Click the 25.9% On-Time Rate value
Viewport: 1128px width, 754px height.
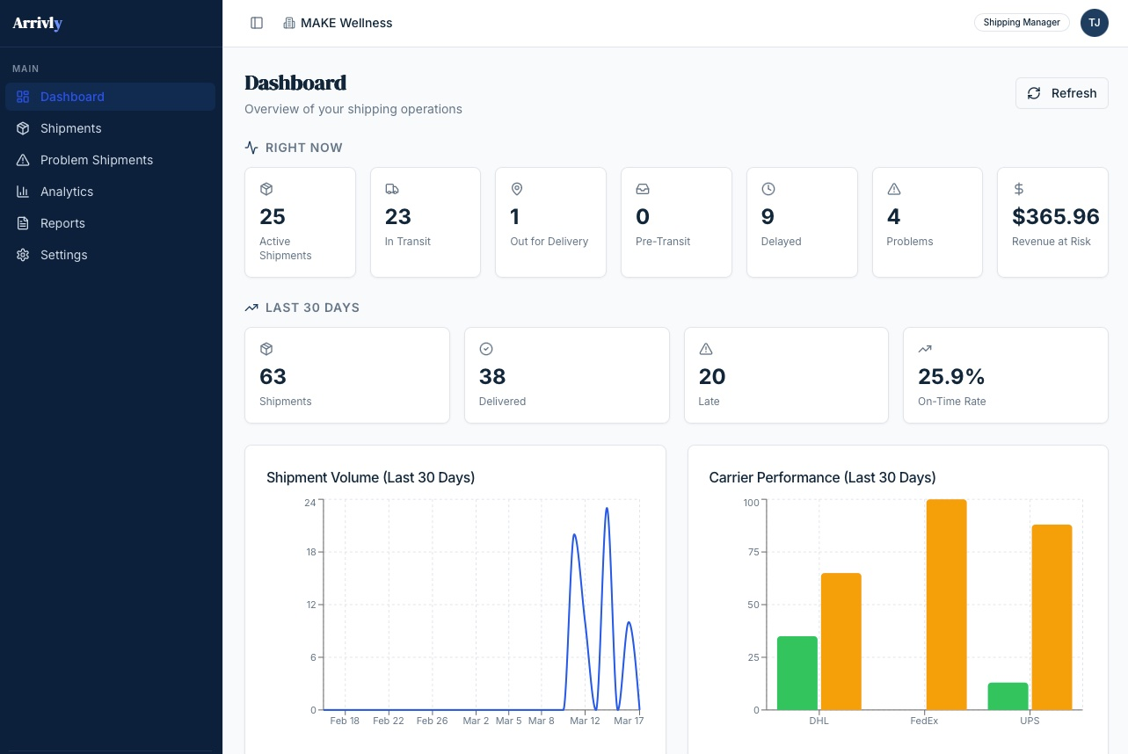click(x=951, y=376)
